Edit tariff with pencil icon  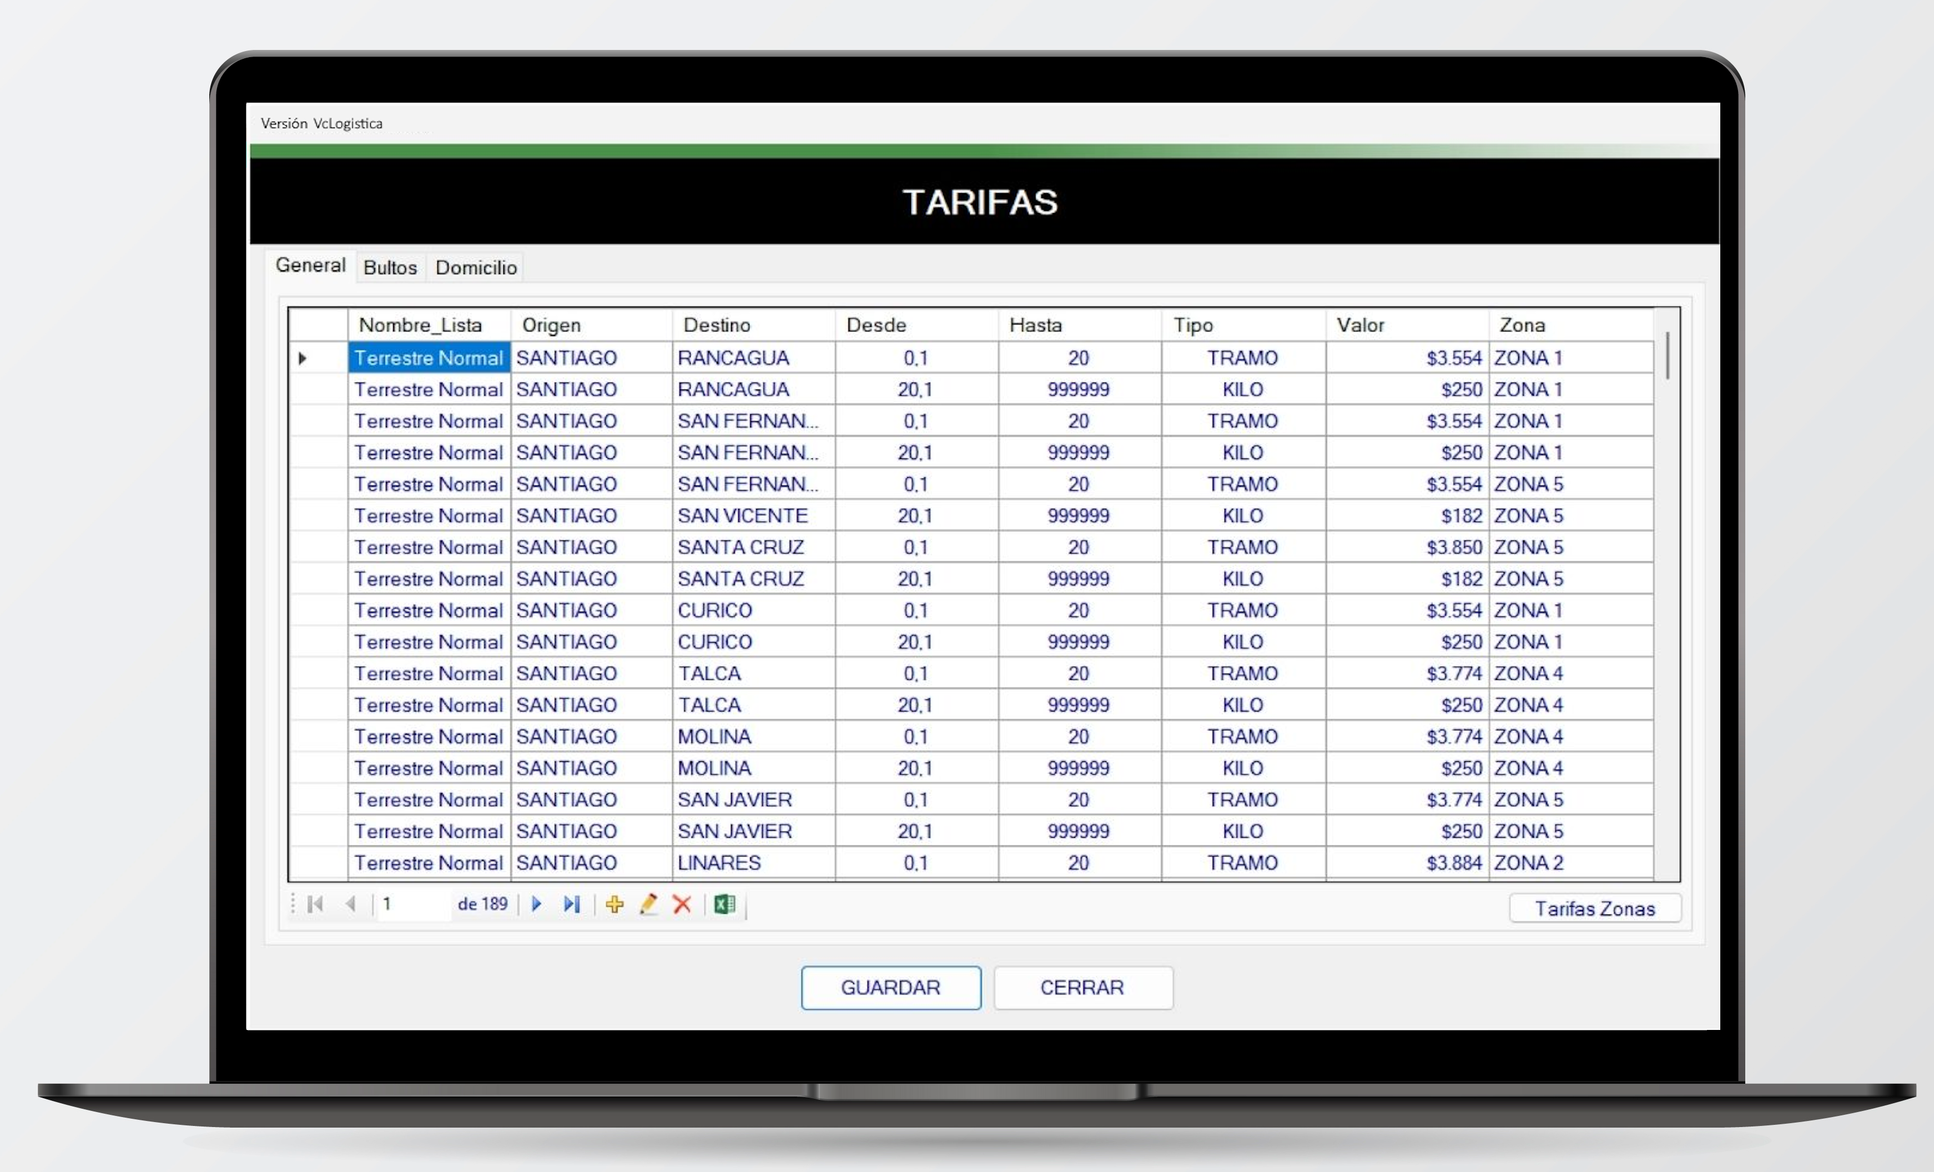coord(648,905)
